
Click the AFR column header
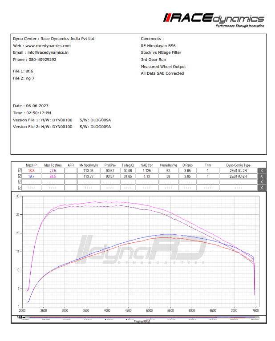click(x=70, y=165)
